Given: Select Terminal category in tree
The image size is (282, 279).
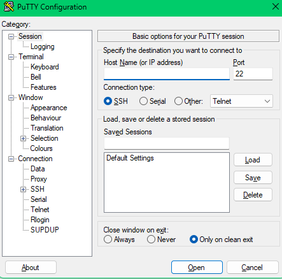Looking at the screenshot, I should [31, 57].
